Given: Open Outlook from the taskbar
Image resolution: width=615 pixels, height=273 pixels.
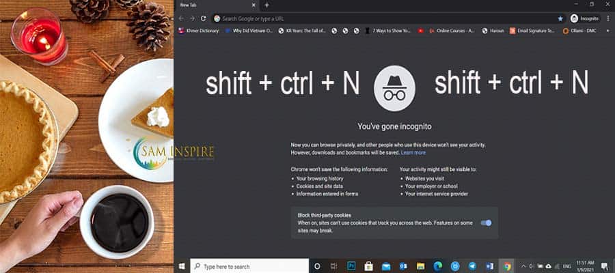Looking at the screenshot, I should [403, 266].
